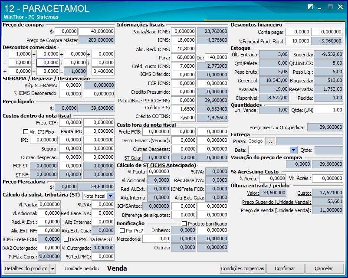The width and height of the screenshot is (348, 278).
Task: Open the ST Guia link
Action: 133,158
